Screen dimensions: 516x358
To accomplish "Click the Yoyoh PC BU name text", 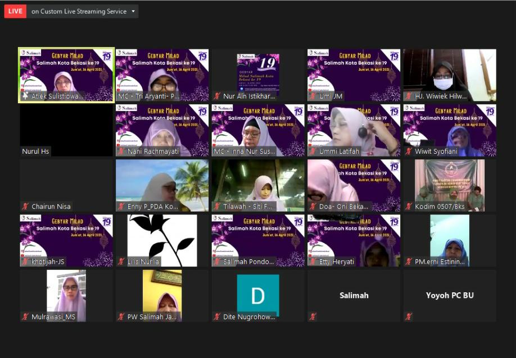I will pos(450,295).
